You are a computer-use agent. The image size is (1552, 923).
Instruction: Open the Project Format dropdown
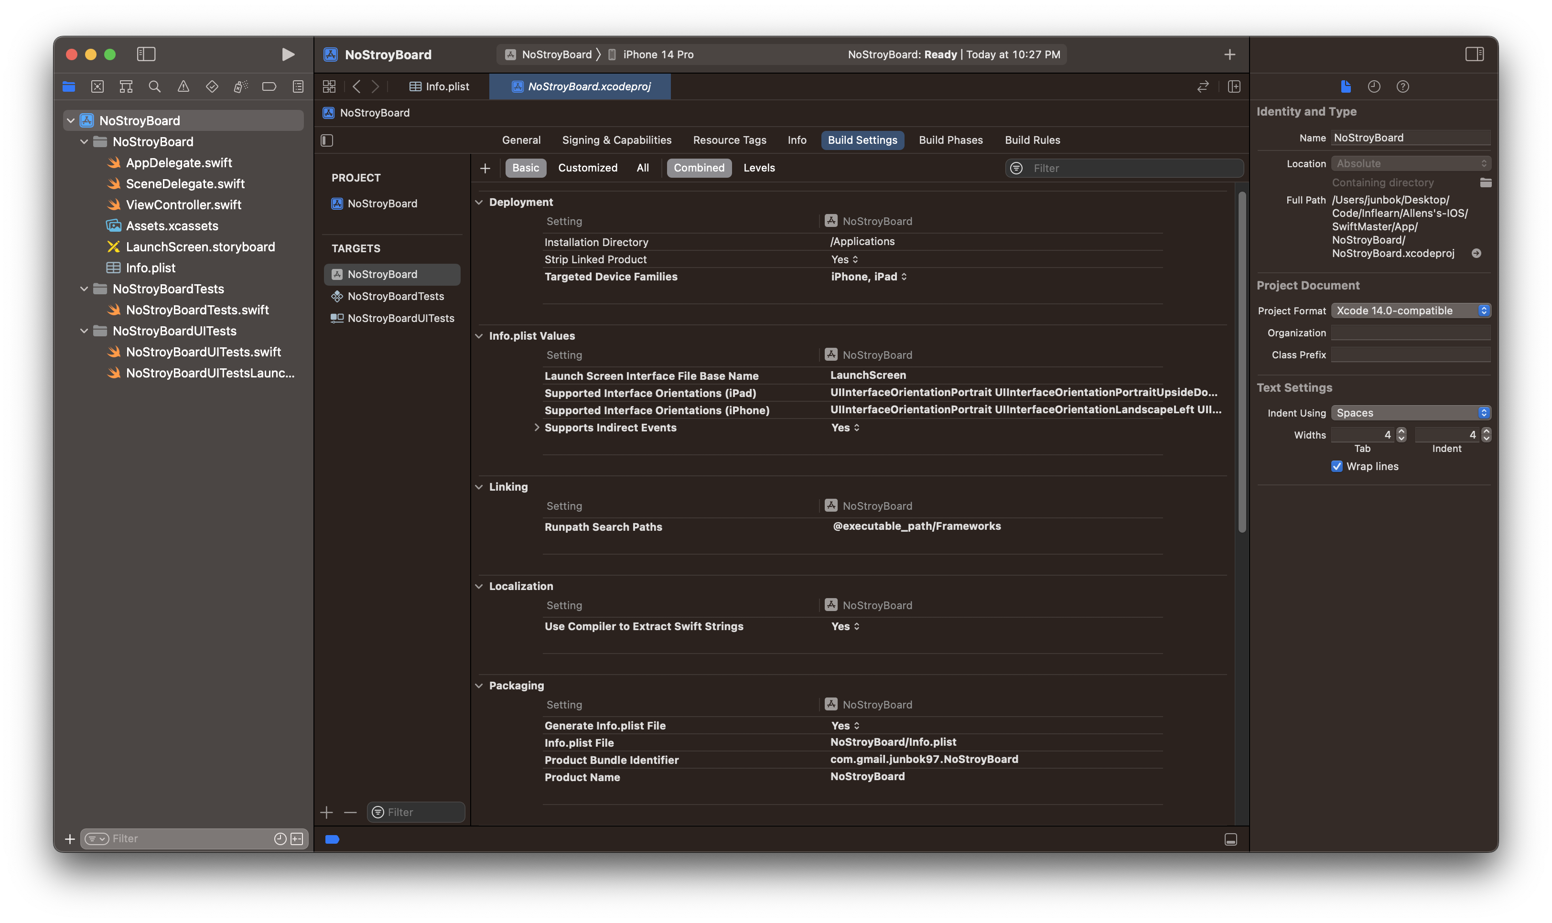1410,311
